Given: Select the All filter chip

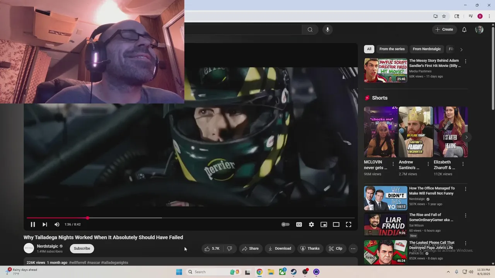Looking at the screenshot, I should (x=369, y=49).
